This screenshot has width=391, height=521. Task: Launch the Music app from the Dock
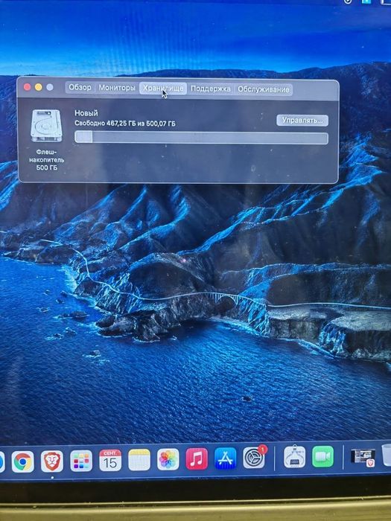(197, 458)
